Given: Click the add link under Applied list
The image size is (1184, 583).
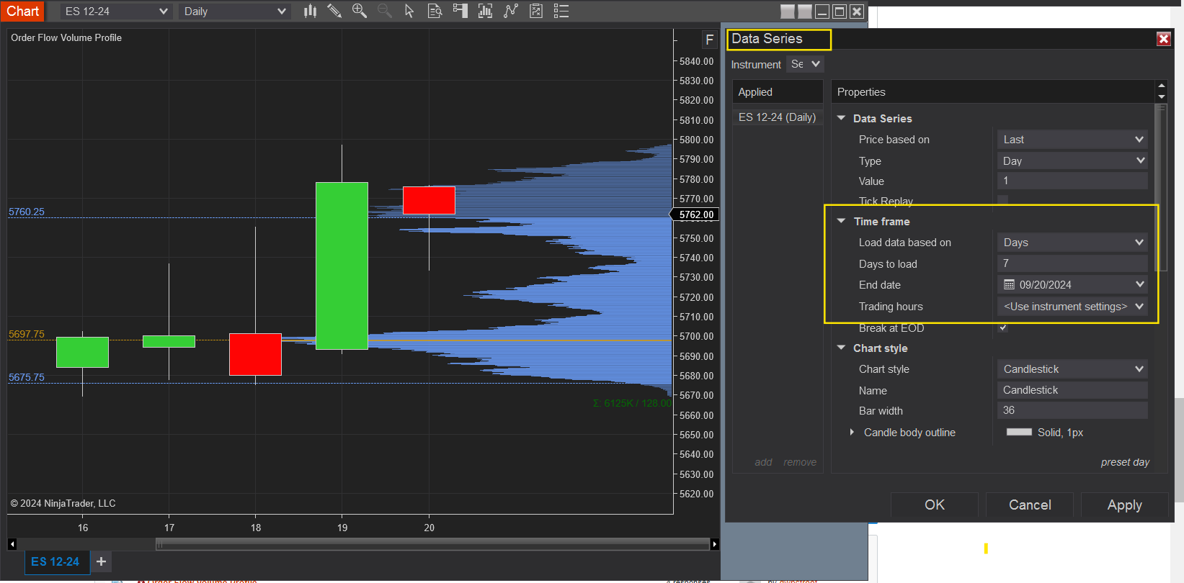Looking at the screenshot, I should pos(763,462).
